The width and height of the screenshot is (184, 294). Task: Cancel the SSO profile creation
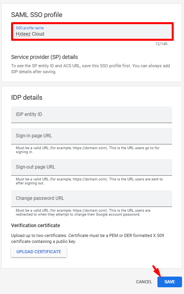144,282
